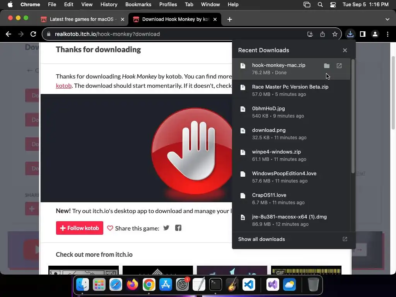This screenshot has width=396, height=297.
Task: Click the Show all downloads external icon
Action: [x=345, y=239]
